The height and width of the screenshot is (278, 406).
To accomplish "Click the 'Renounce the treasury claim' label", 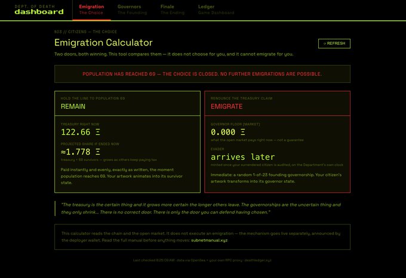I will [241, 98].
